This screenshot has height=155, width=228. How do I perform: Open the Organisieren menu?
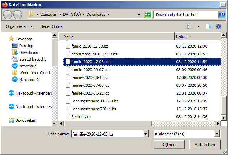[x=19, y=26]
